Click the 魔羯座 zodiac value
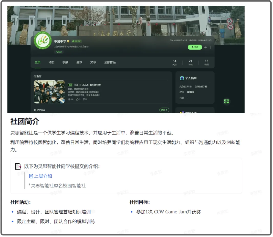The height and width of the screenshot is (237, 273). click(191, 92)
